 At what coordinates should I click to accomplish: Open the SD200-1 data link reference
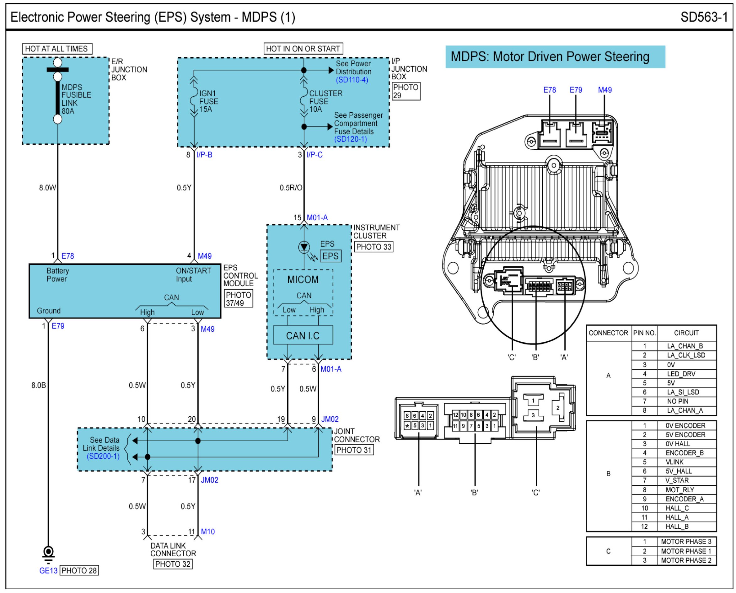[x=103, y=457]
